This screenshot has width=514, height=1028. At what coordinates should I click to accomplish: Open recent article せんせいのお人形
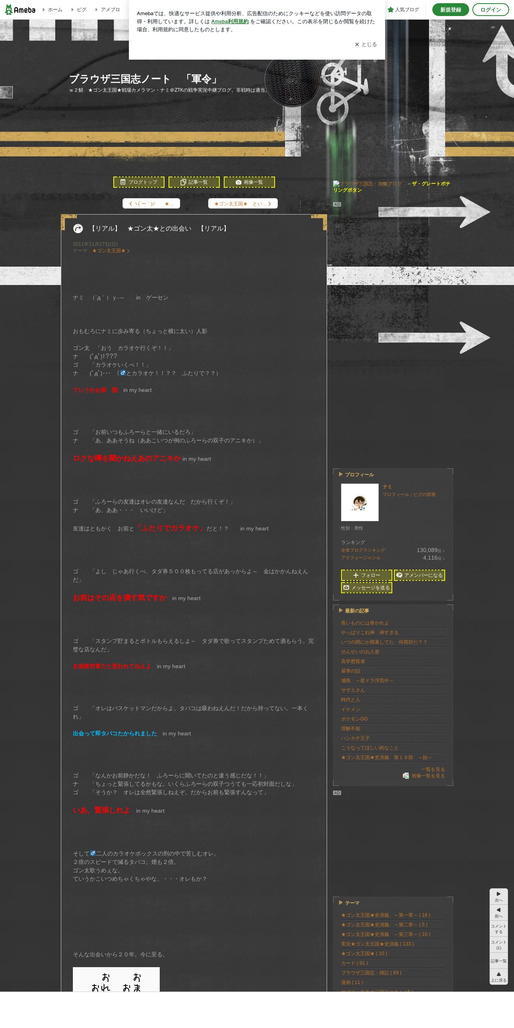point(360,652)
